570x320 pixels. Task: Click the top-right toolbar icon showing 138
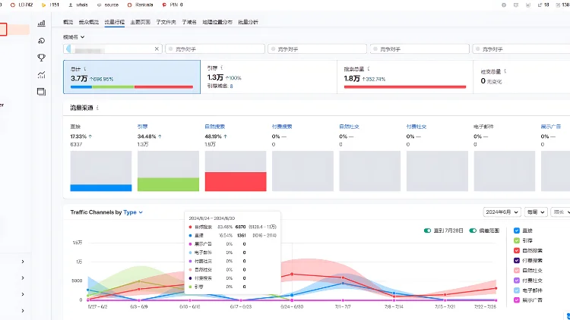click(563, 5)
